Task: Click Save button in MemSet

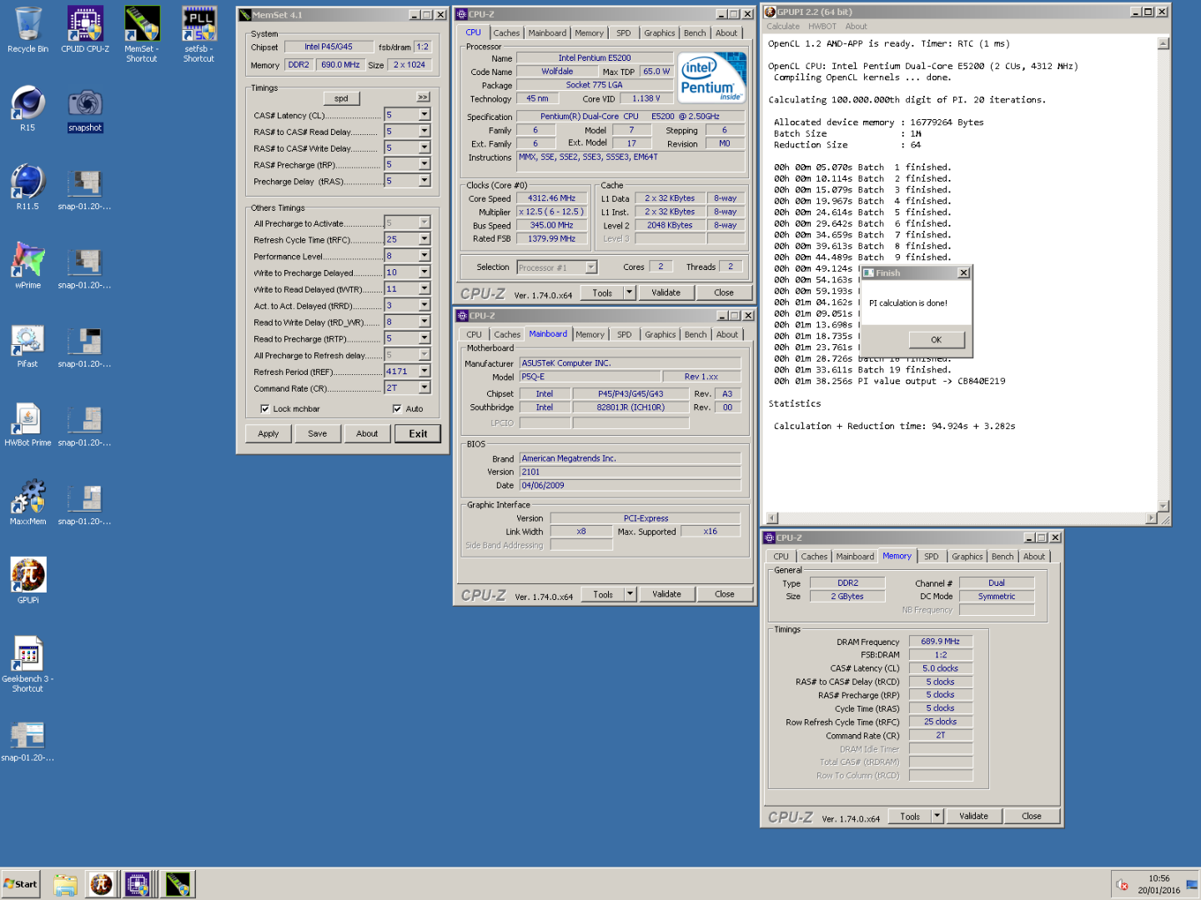Action: 318,434
